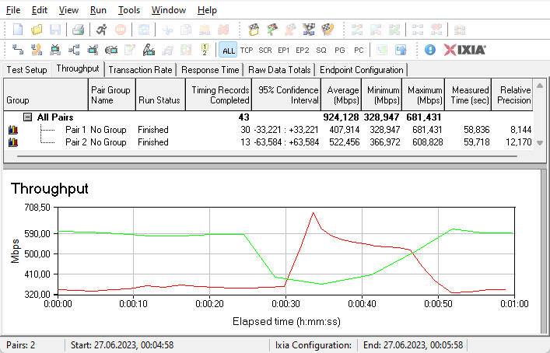Image resolution: width=550 pixels, height=353 pixels.
Task: Click the IXIA logo in the toolbar
Action: [x=464, y=50]
